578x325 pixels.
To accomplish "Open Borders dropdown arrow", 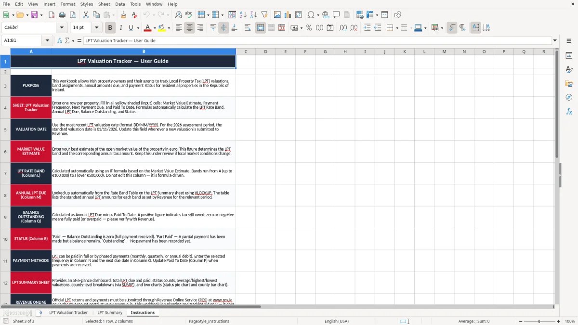I will [398, 28].
